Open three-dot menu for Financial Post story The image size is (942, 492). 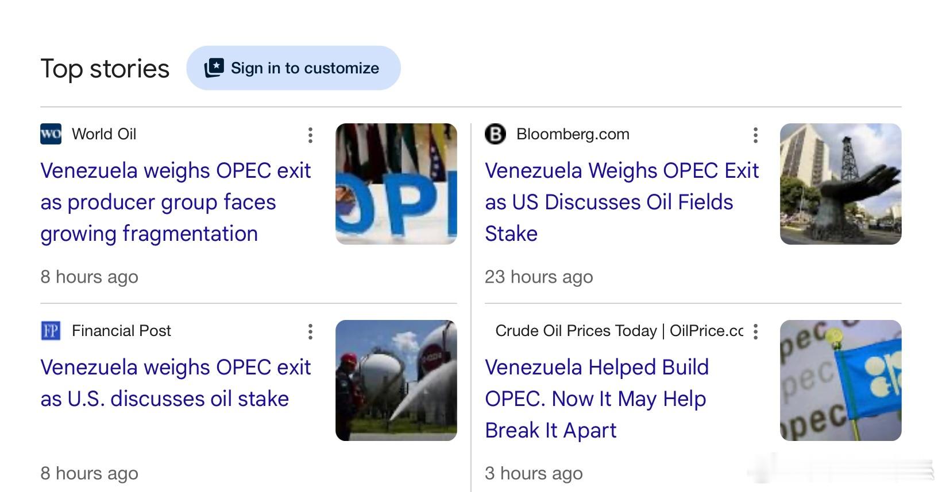(310, 332)
